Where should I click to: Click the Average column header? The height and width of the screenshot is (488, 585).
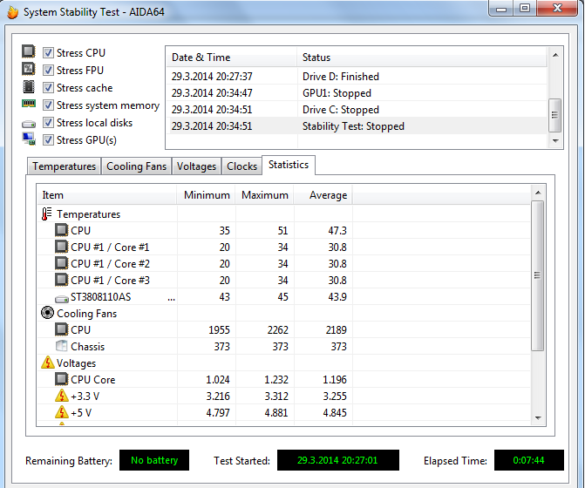(x=323, y=195)
